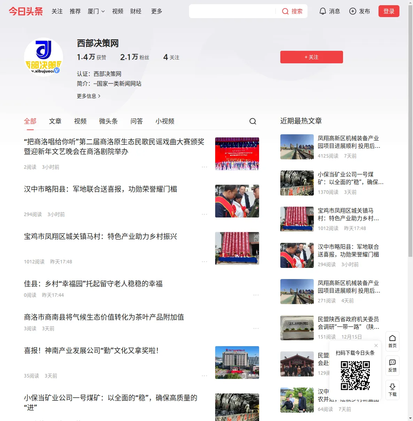This screenshot has height=421, width=413.
Task: Click the QR code image
Action: coord(355,375)
